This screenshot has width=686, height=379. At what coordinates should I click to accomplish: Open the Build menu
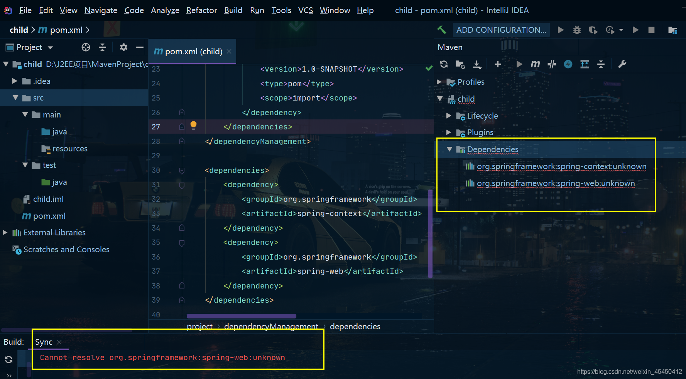coord(233,10)
